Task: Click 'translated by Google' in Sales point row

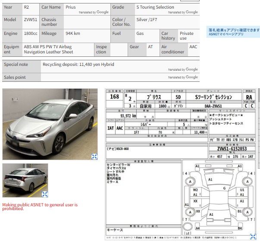Action: point(183,77)
